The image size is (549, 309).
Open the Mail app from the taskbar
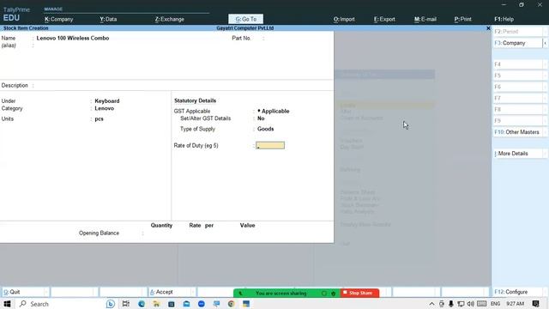186,304
